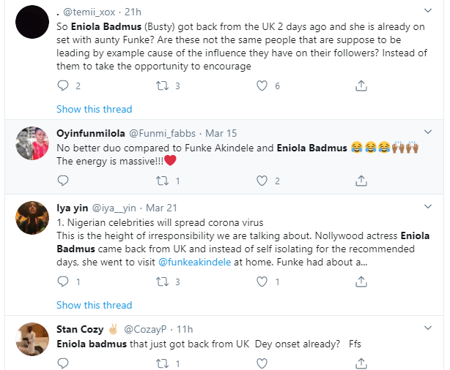Reply to the temii_xox tweet
This screenshot has height=370, width=450.
[63, 86]
